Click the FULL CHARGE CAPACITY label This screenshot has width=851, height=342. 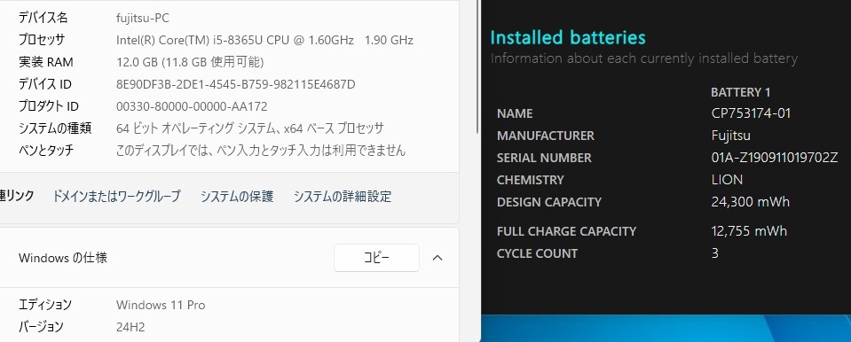[567, 231]
